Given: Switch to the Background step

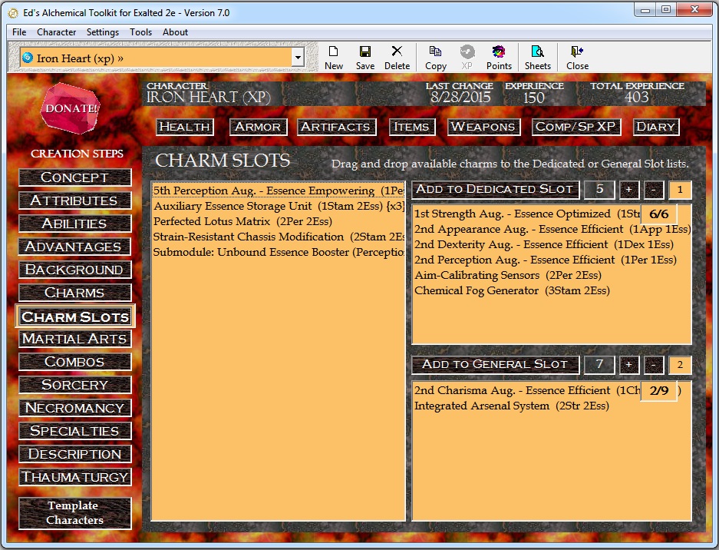Looking at the screenshot, I should click(x=74, y=270).
